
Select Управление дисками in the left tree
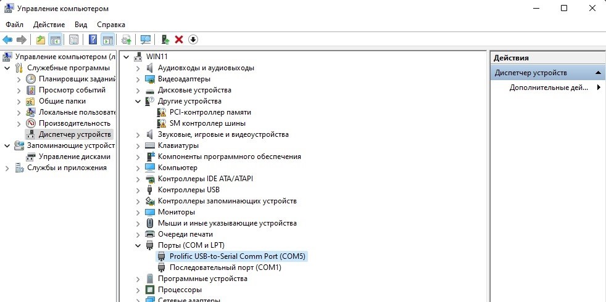pos(66,157)
